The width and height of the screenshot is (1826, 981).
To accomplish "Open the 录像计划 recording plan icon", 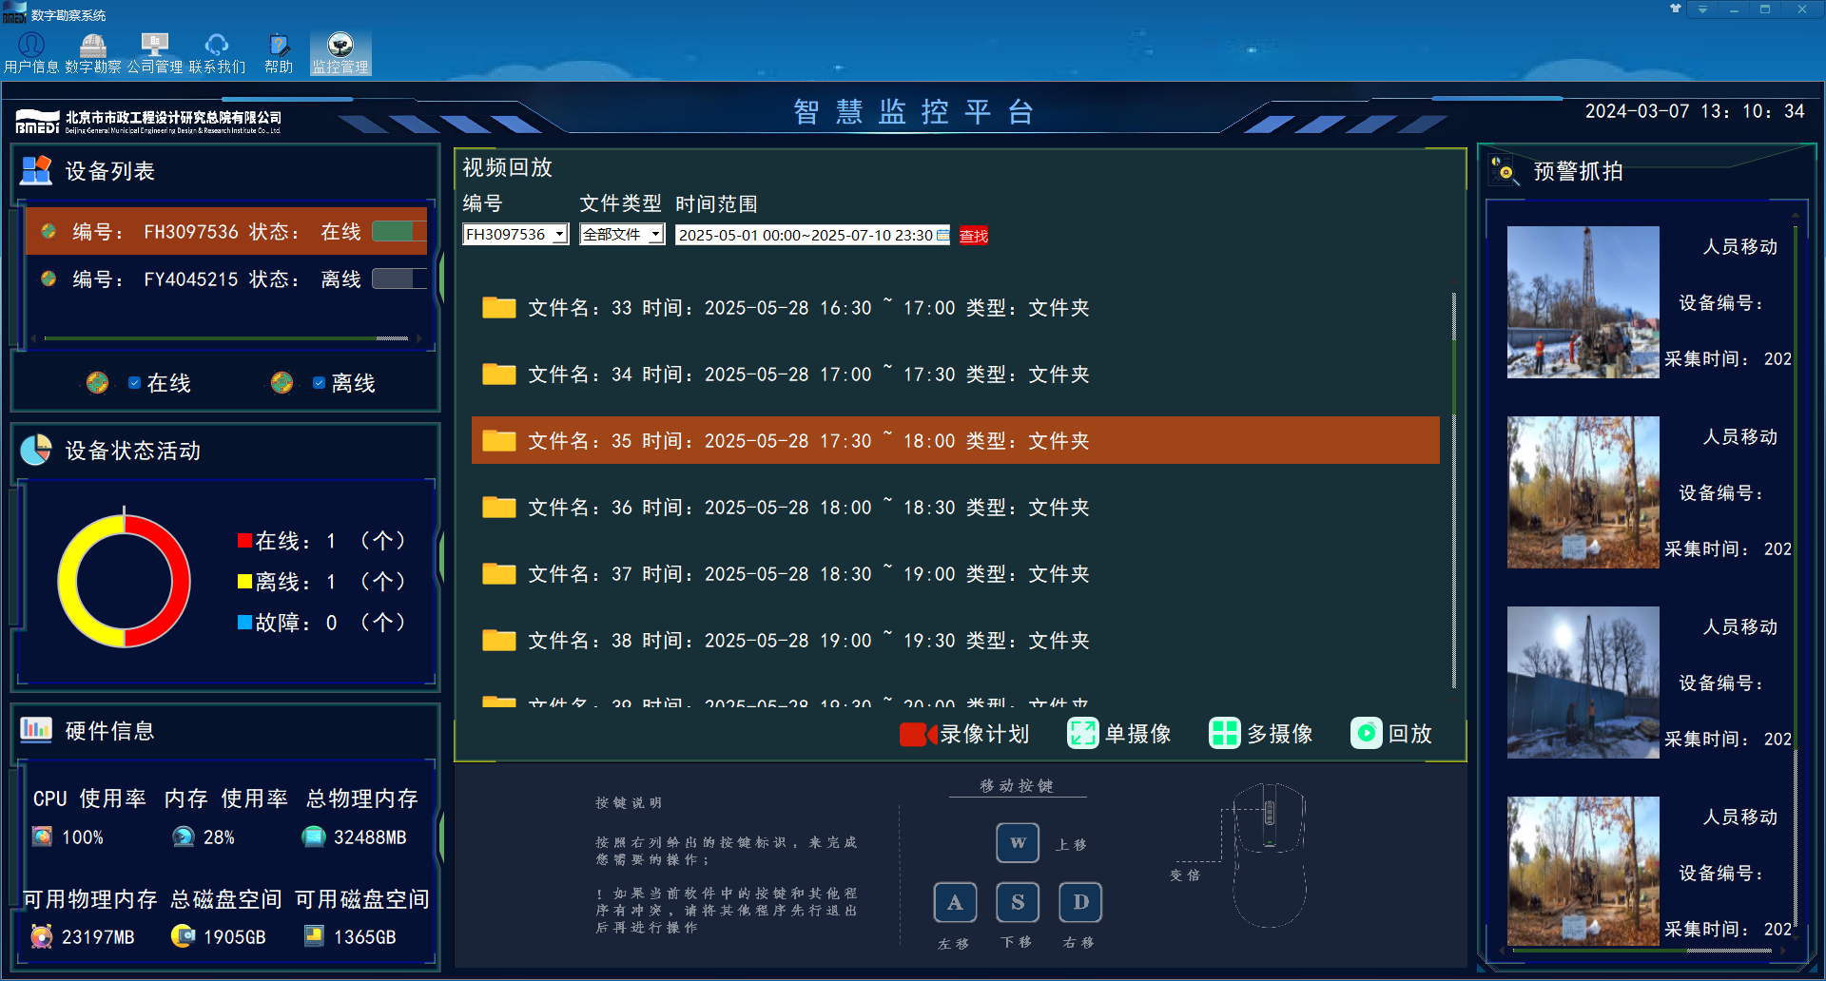I will (916, 733).
